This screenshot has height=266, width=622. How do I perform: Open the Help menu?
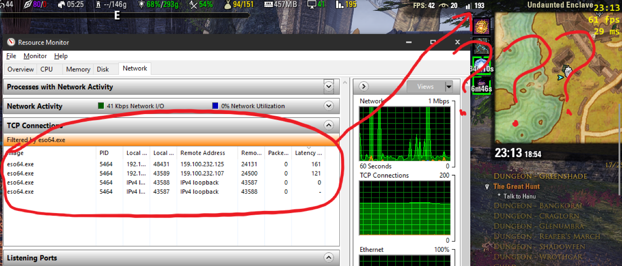(61, 56)
